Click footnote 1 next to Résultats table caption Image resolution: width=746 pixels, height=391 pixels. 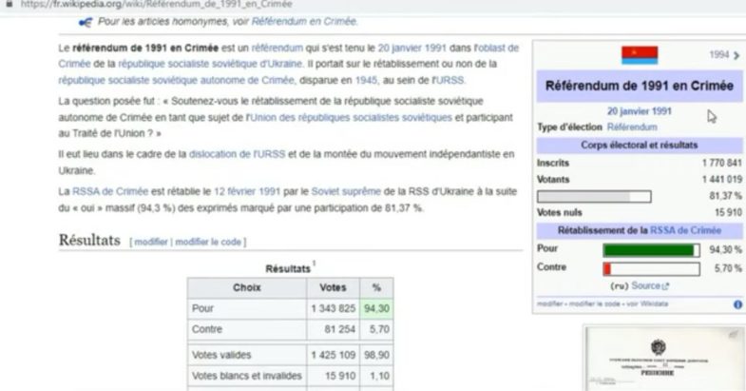coord(314,264)
